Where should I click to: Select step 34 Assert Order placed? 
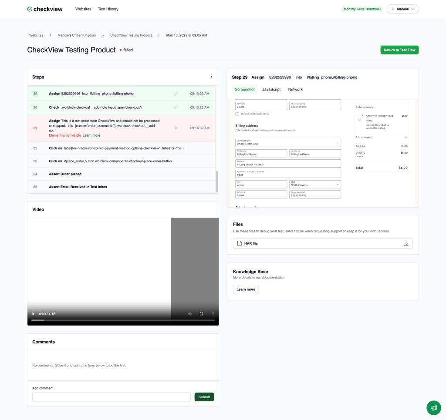click(122, 174)
